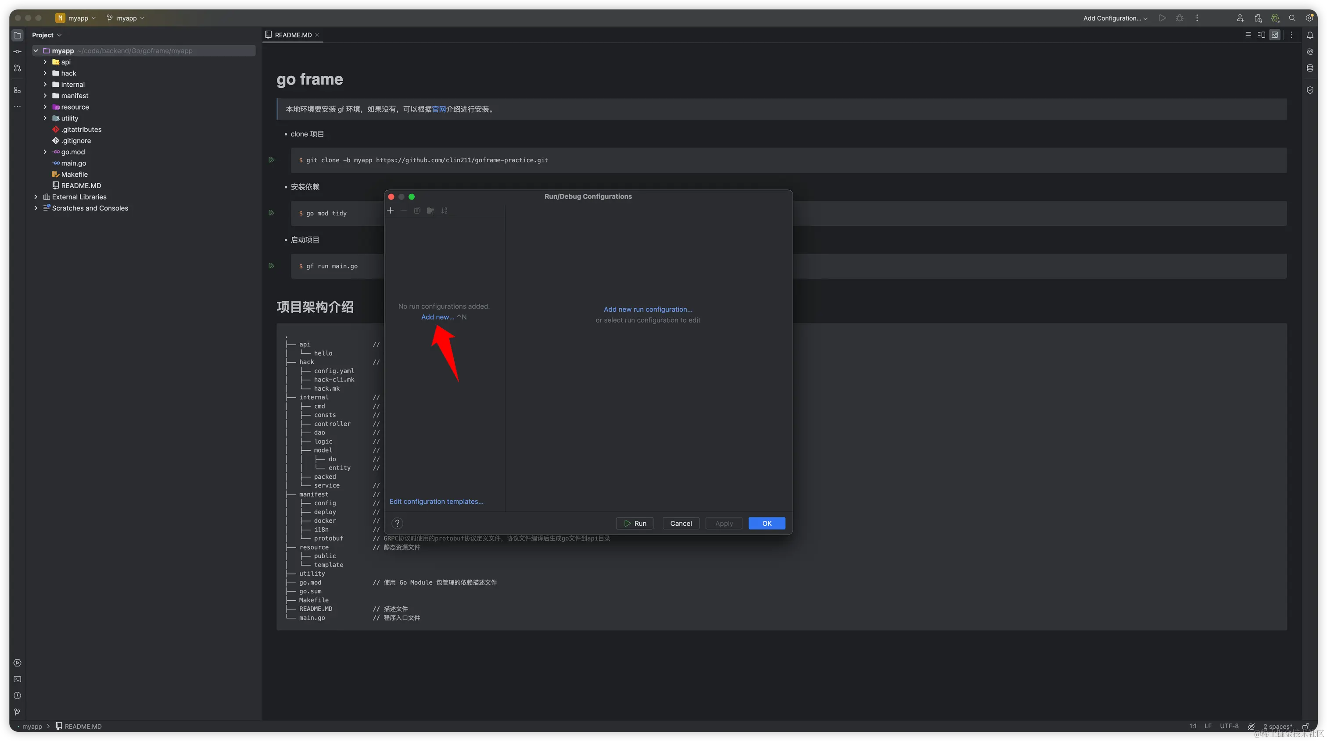Expand External Libraries node

pyautogui.click(x=36, y=197)
